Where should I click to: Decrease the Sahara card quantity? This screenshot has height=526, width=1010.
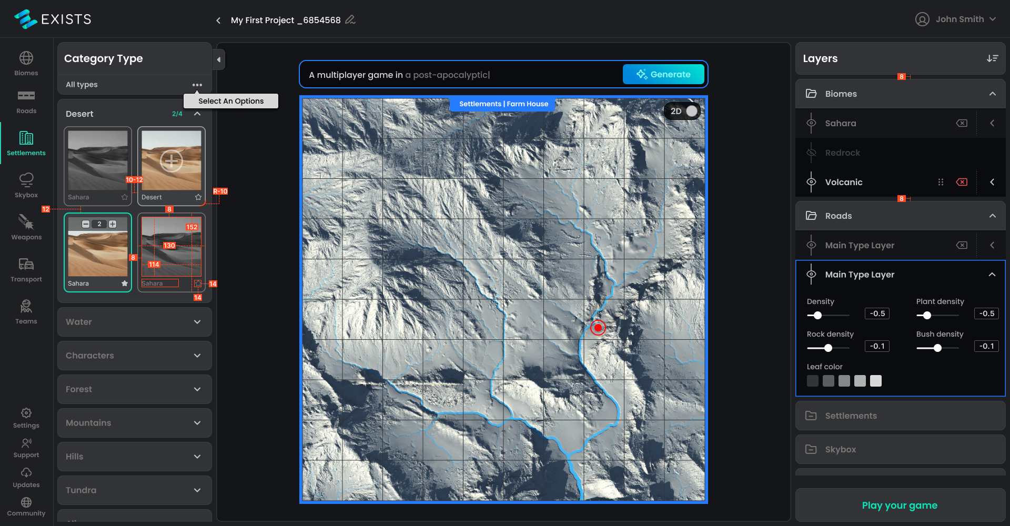point(86,224)
